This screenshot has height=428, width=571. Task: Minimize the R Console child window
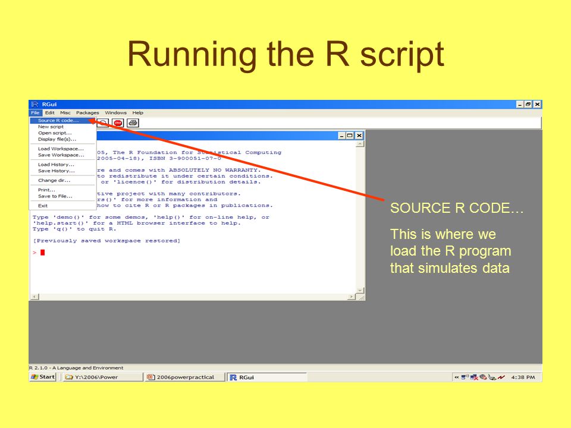tap(341, 136)
